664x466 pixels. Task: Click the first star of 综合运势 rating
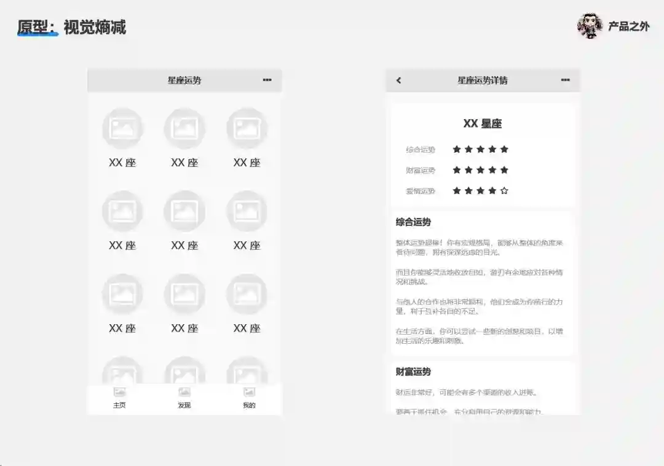point(457,149)
